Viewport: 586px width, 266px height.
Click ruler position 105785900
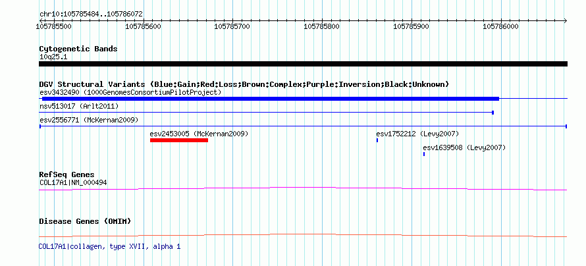tap(412, 26)
